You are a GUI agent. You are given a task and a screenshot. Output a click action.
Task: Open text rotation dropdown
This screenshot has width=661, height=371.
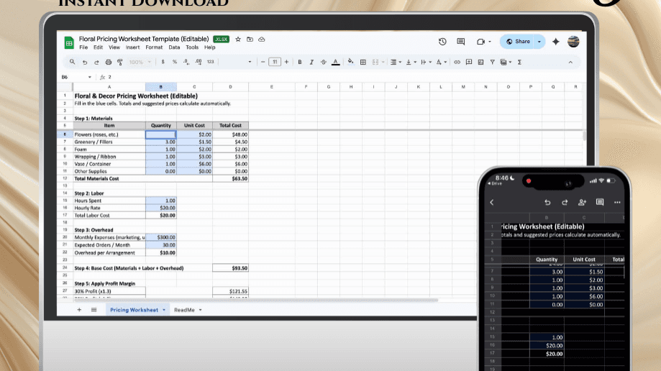click(x=442, y=62)
